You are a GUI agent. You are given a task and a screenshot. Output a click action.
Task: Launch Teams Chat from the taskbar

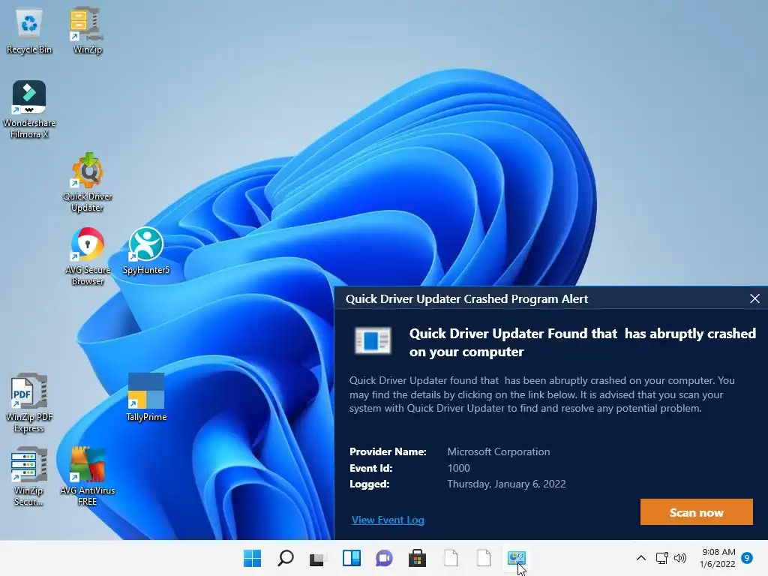pyautogui.click(x=385, y=558)
